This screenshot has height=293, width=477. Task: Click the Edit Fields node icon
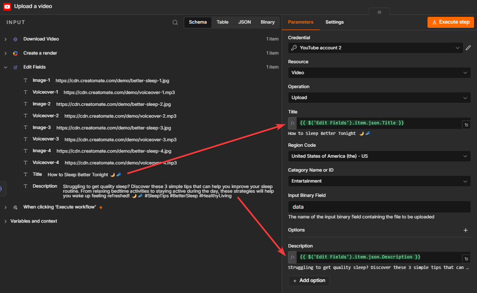[x=15, y=67]
